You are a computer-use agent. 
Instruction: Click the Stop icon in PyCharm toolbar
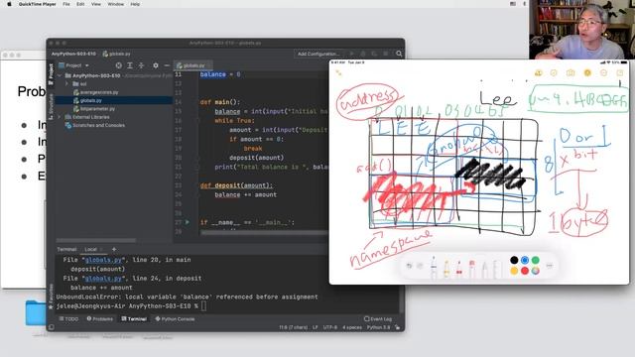(x=386, y=54)
